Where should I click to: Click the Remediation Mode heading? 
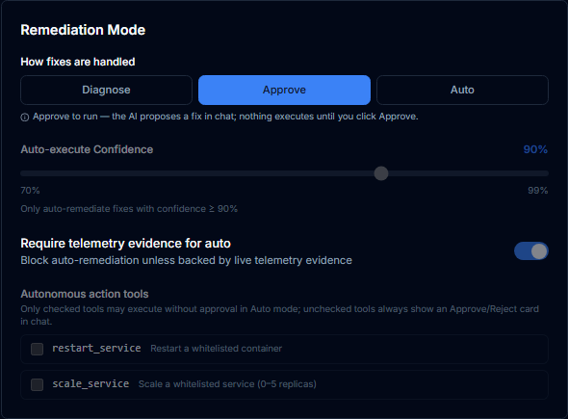[83, 30]
